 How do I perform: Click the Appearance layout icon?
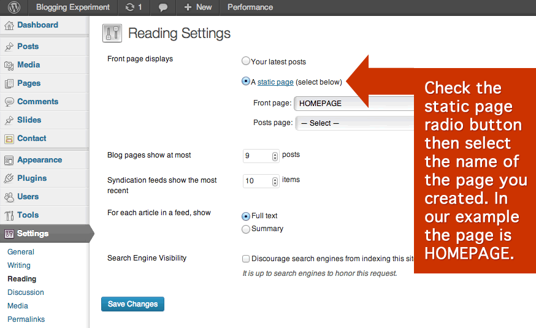[9, 160]
